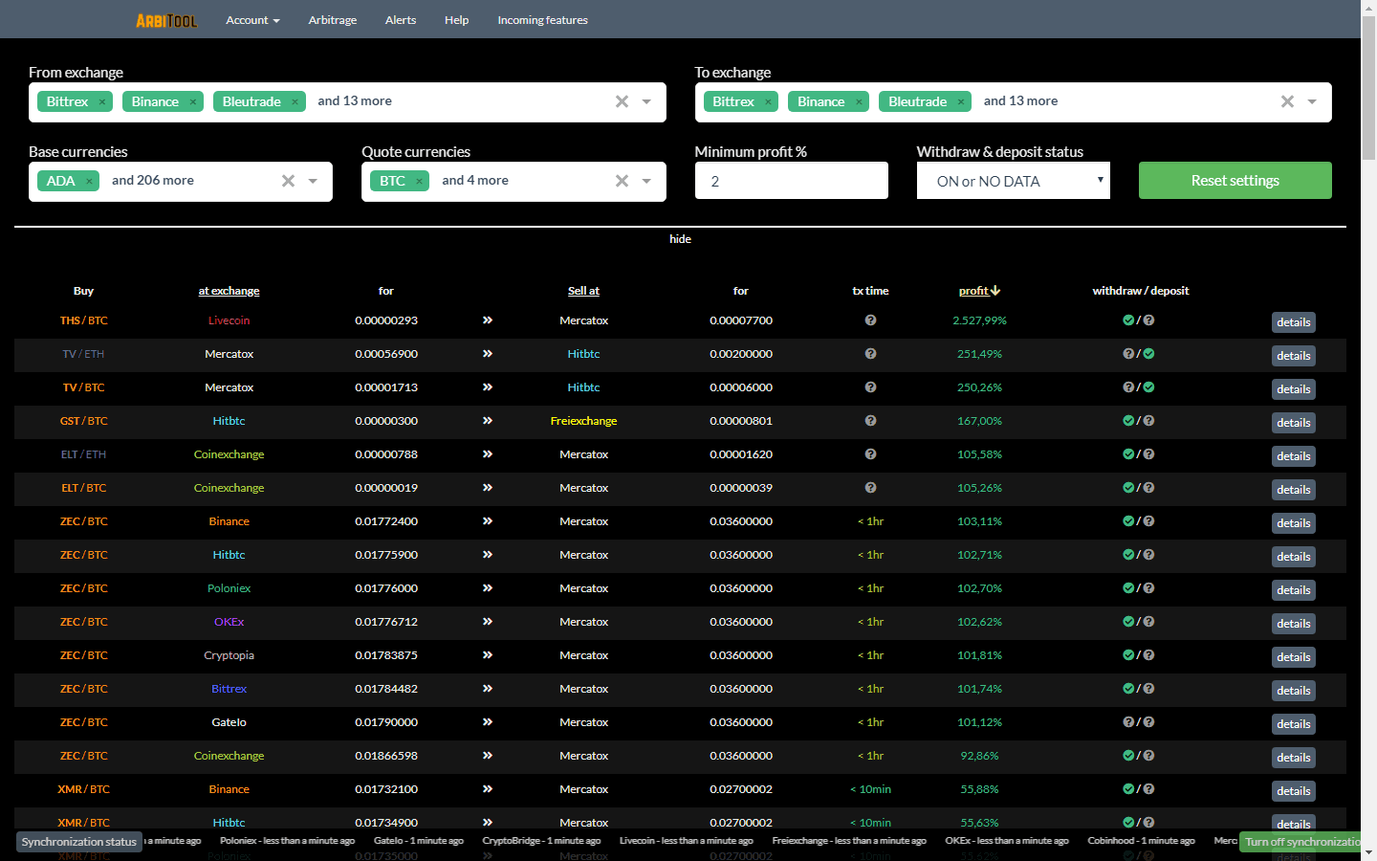Expand the Base currencies dropdown arrow

tap(313, 181)
